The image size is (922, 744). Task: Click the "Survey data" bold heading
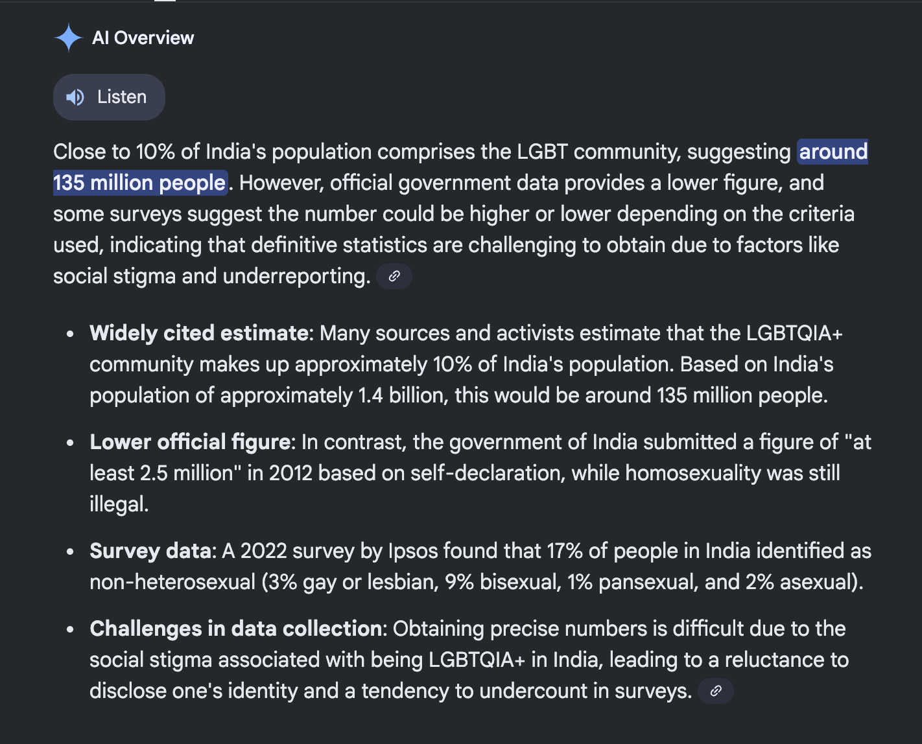151,551
